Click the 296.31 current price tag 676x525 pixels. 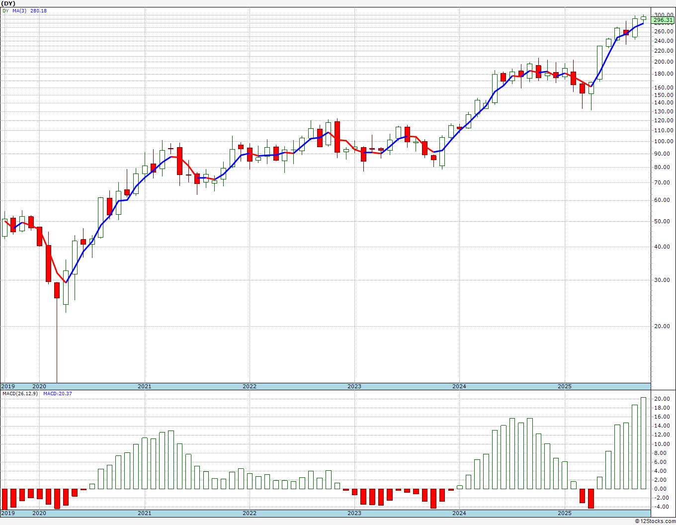click(663, 20)
